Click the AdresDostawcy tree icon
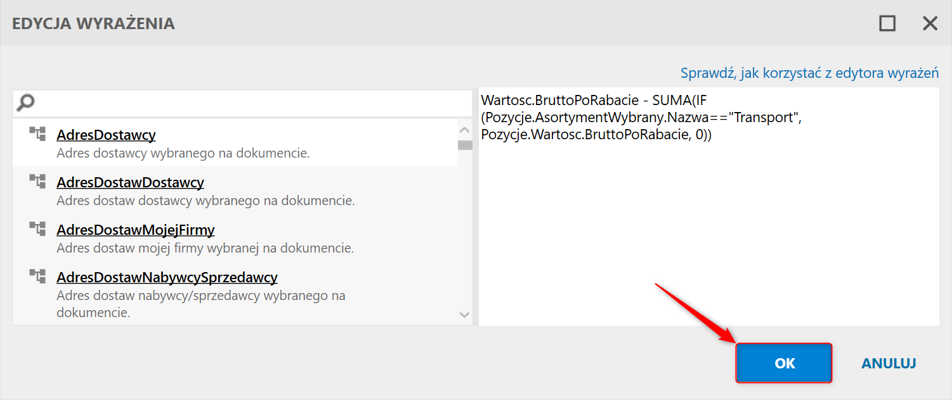Viewport: 952px width, 400px height. [x=37, y=134]
